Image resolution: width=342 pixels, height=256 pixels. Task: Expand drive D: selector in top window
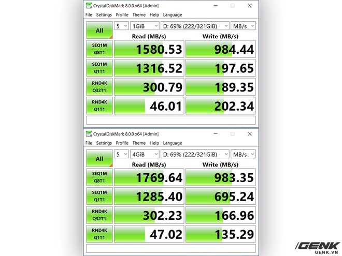pos(195,26)
